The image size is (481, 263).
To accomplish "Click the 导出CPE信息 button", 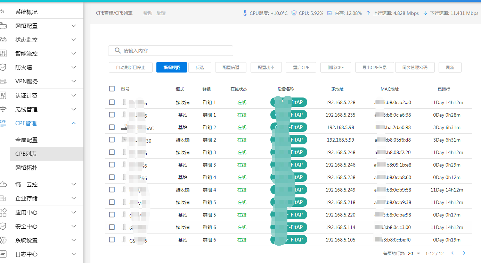I will [374, 67].
